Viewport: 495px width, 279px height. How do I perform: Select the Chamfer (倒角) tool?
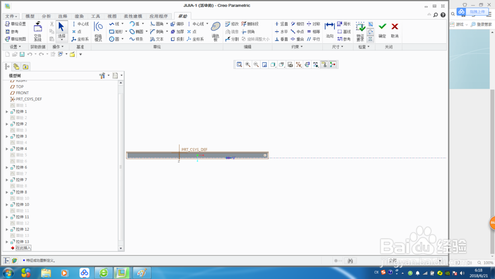pyautogui.click(x=157, y=32)
